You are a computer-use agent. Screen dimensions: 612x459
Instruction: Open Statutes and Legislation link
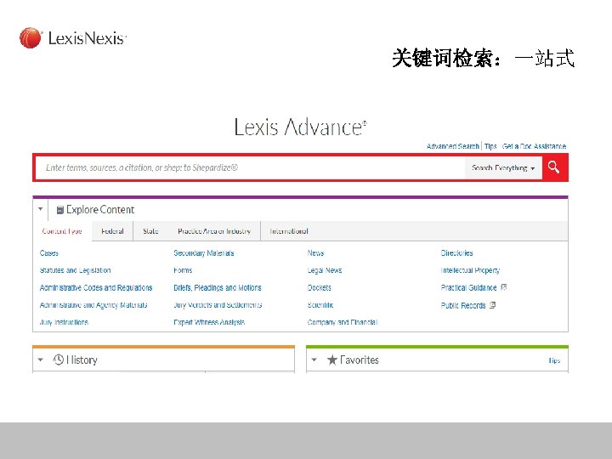[76, 270]
